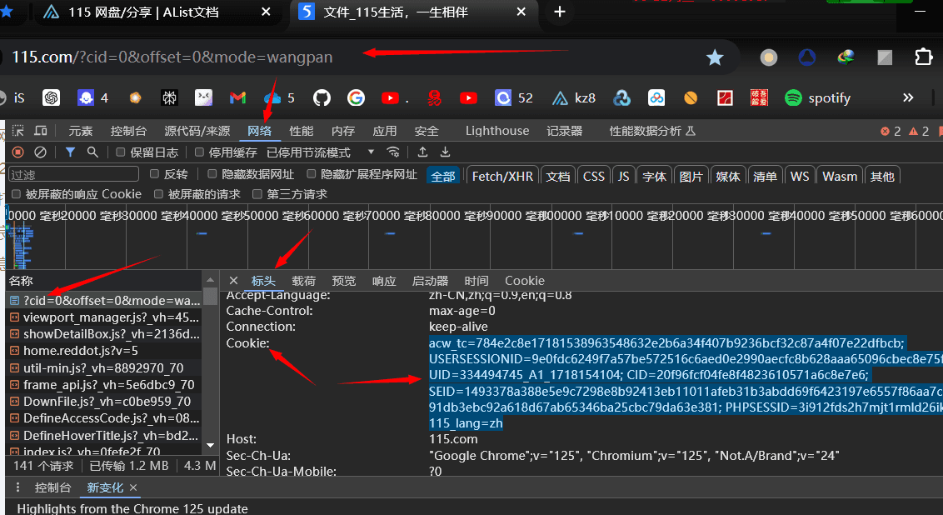Toggle device toolbar icon in DevTools

click(x=40, y=131)
